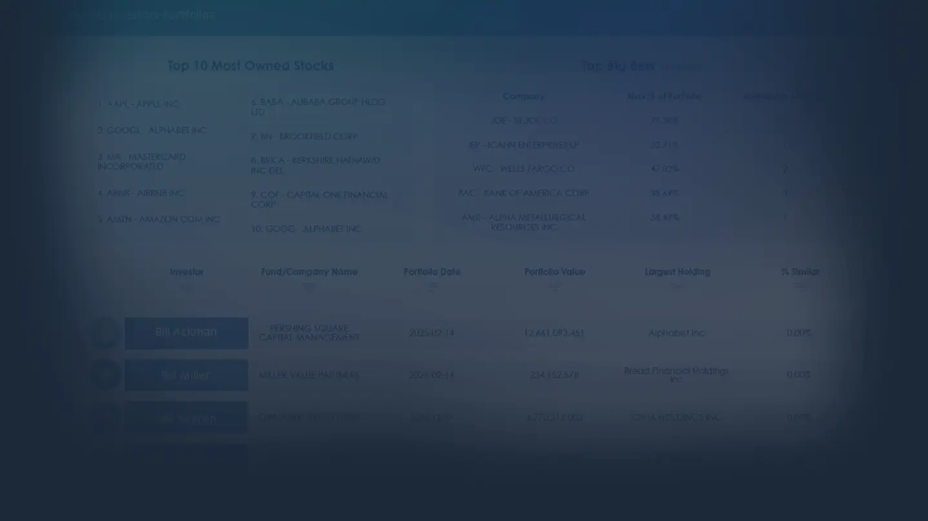Click the IQVIA Holdings Inc cell

[x=676, y=417]
